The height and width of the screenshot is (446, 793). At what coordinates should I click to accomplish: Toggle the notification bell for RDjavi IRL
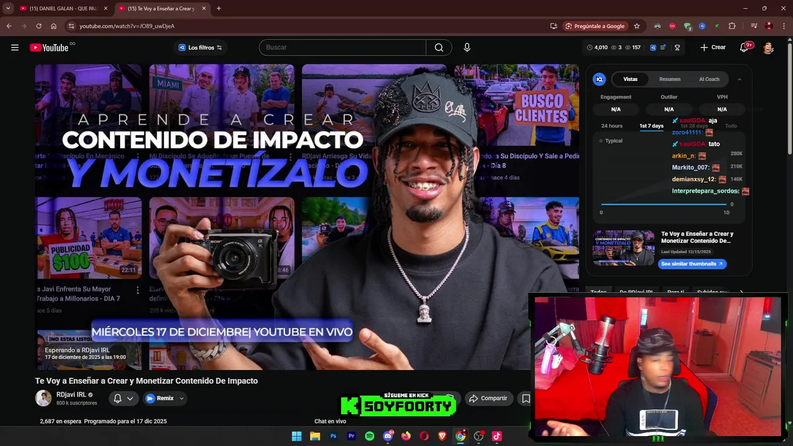click(118, 398)
